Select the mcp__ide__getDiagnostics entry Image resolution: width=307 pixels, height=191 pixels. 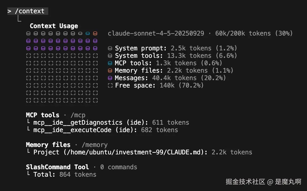pyautogui.click(x=78, y=123)
